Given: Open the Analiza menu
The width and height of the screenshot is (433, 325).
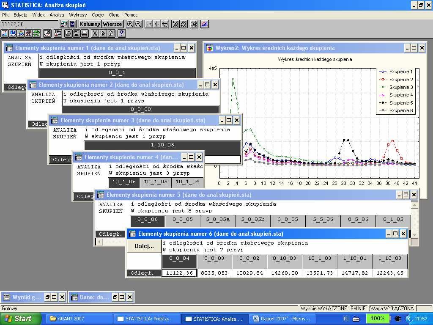Looking at the screenshot, I should (57, 15).
